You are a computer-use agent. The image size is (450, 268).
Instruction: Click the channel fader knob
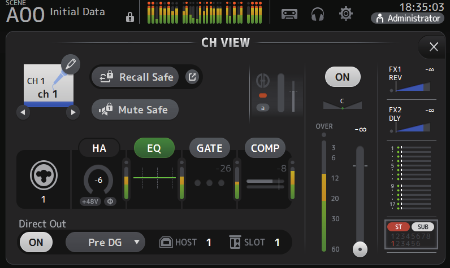coord(360,249)
